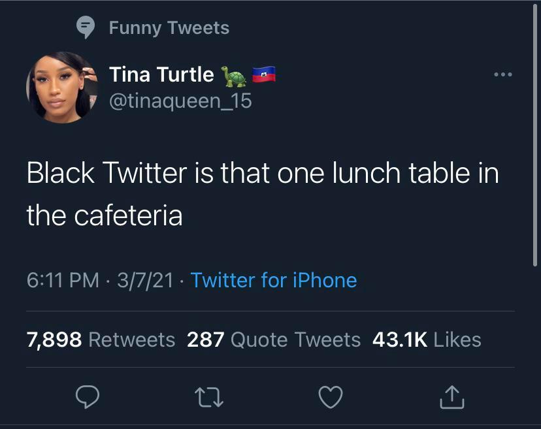Click the 3/7/21 timestamp
Image resolution: width=541 pixels, height=429 pixels.
click(145, 280)
